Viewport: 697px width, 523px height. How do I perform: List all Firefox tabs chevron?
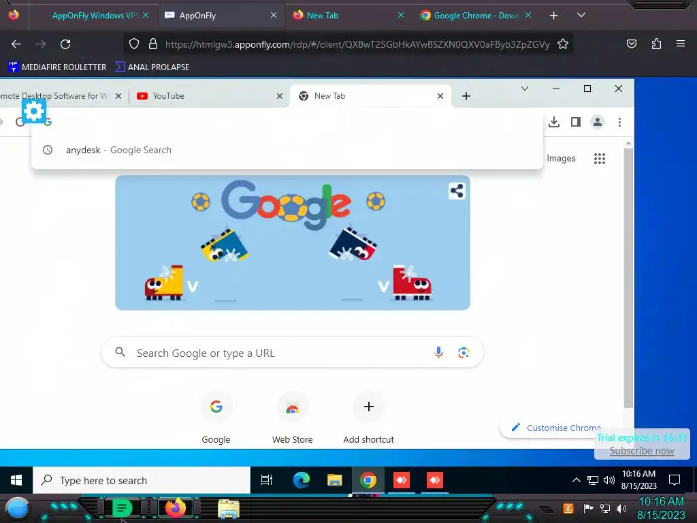click(x=581, y=15)
